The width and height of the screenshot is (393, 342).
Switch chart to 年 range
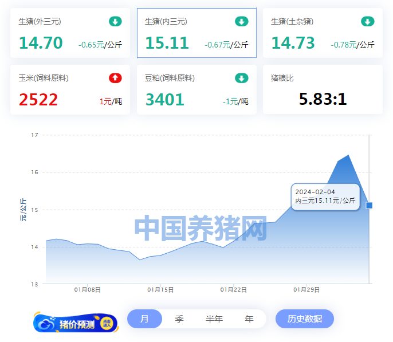[x=249, y=319]
